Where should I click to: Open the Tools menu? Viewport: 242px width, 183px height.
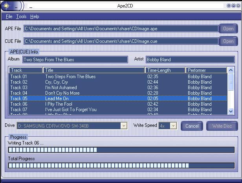tap(21, 16)
